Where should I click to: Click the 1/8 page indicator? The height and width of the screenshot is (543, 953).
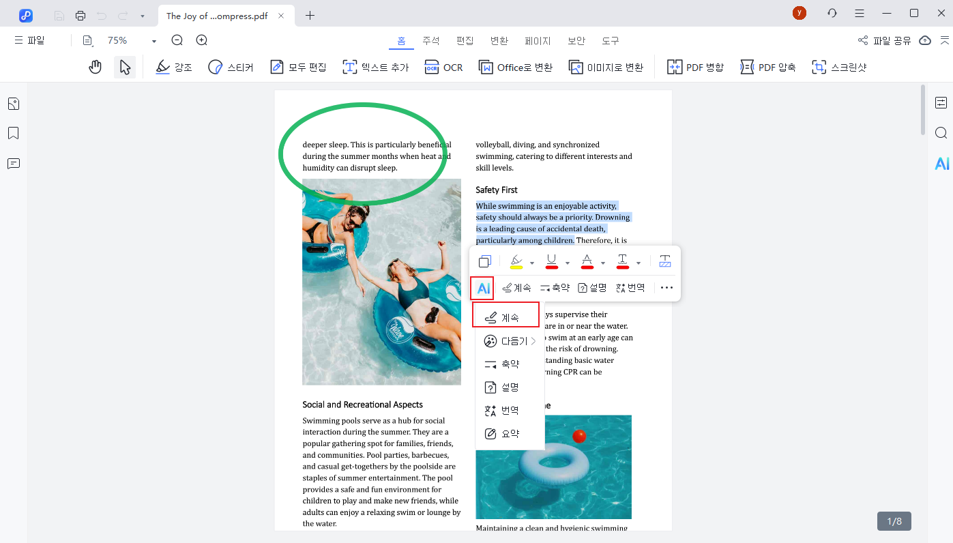pos(894,521)
